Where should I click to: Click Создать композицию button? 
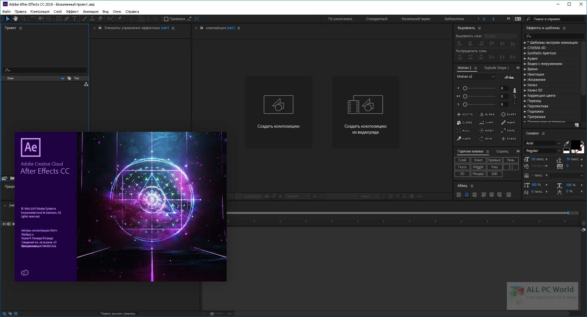278,112
